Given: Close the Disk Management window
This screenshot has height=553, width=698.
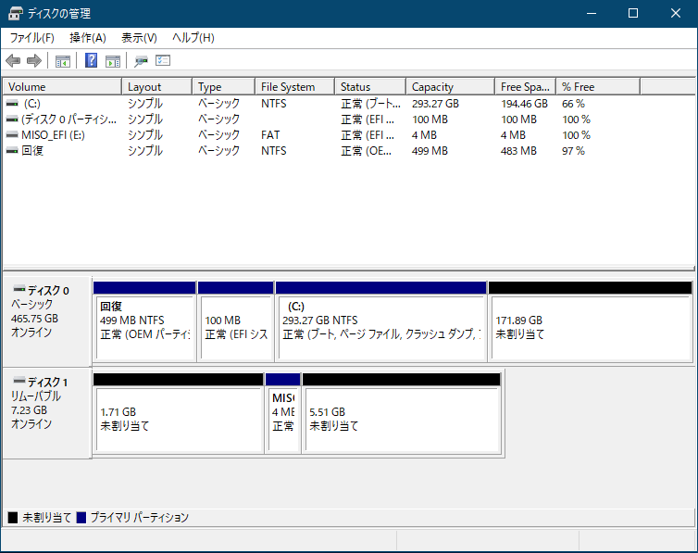Looking at the screenshot, I should coord(675,13).
